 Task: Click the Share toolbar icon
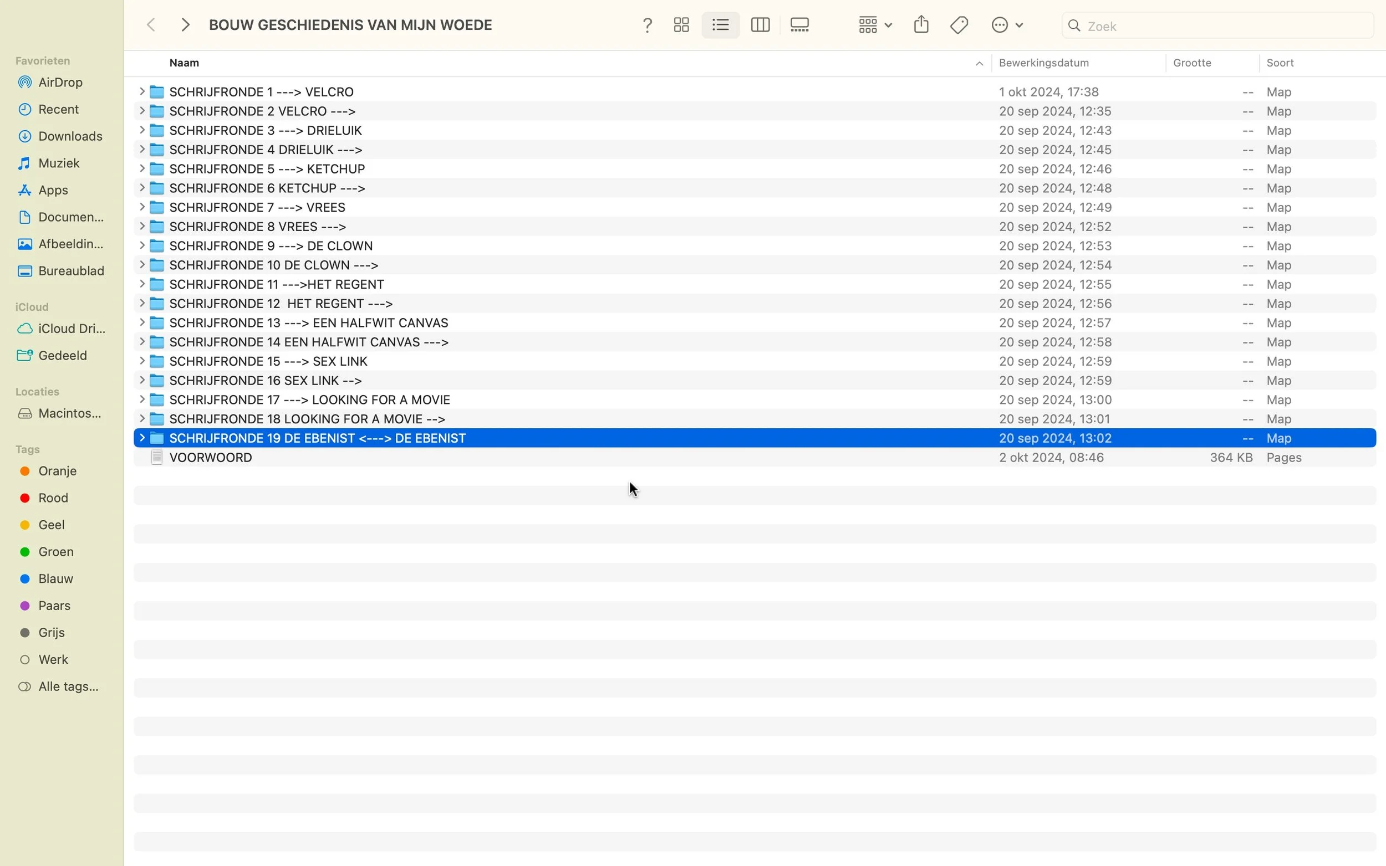[921, 25]
